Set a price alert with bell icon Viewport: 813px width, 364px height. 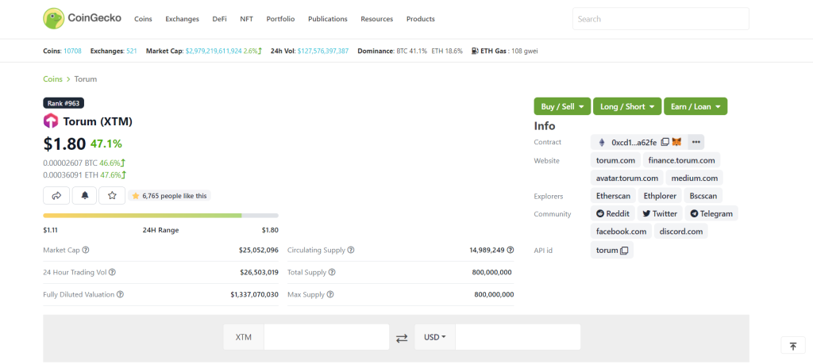click(84, 195)
